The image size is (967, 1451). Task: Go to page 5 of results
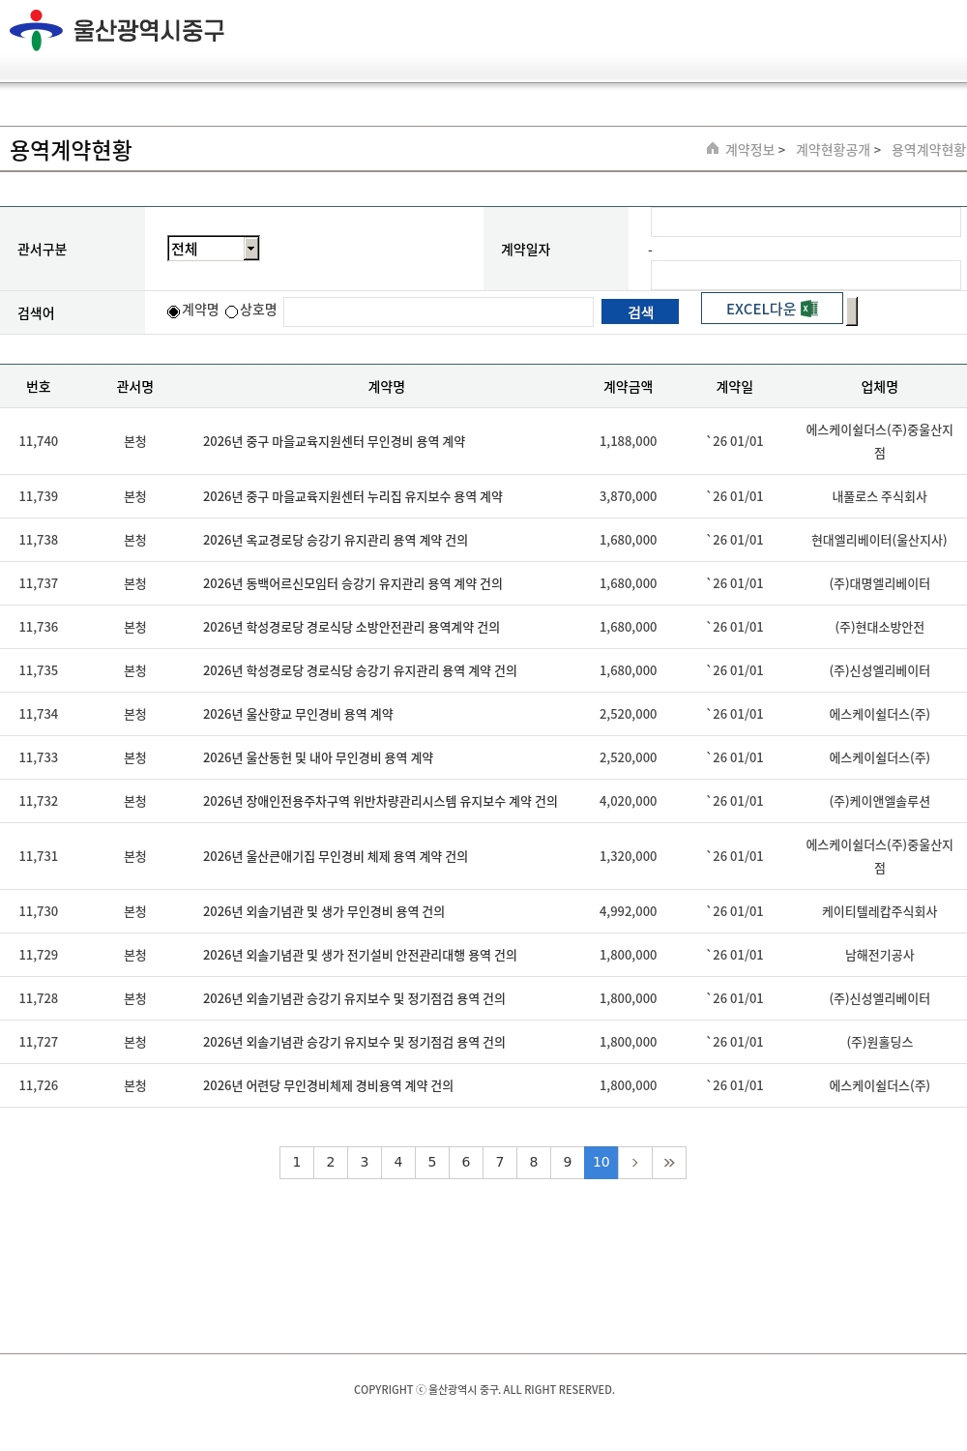coord(432,1163)
